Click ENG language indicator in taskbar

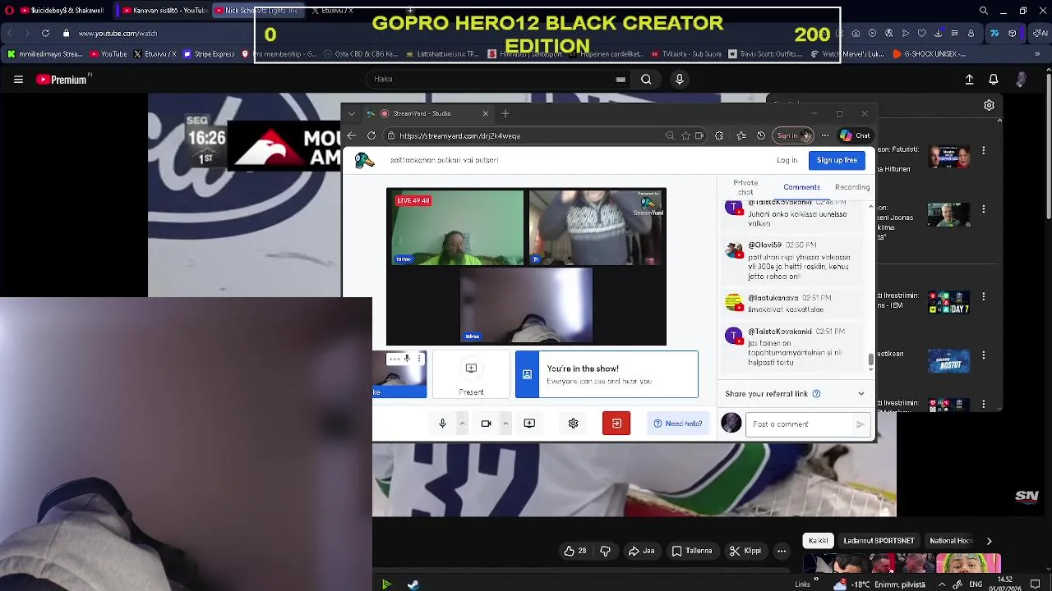click(976, 584)
